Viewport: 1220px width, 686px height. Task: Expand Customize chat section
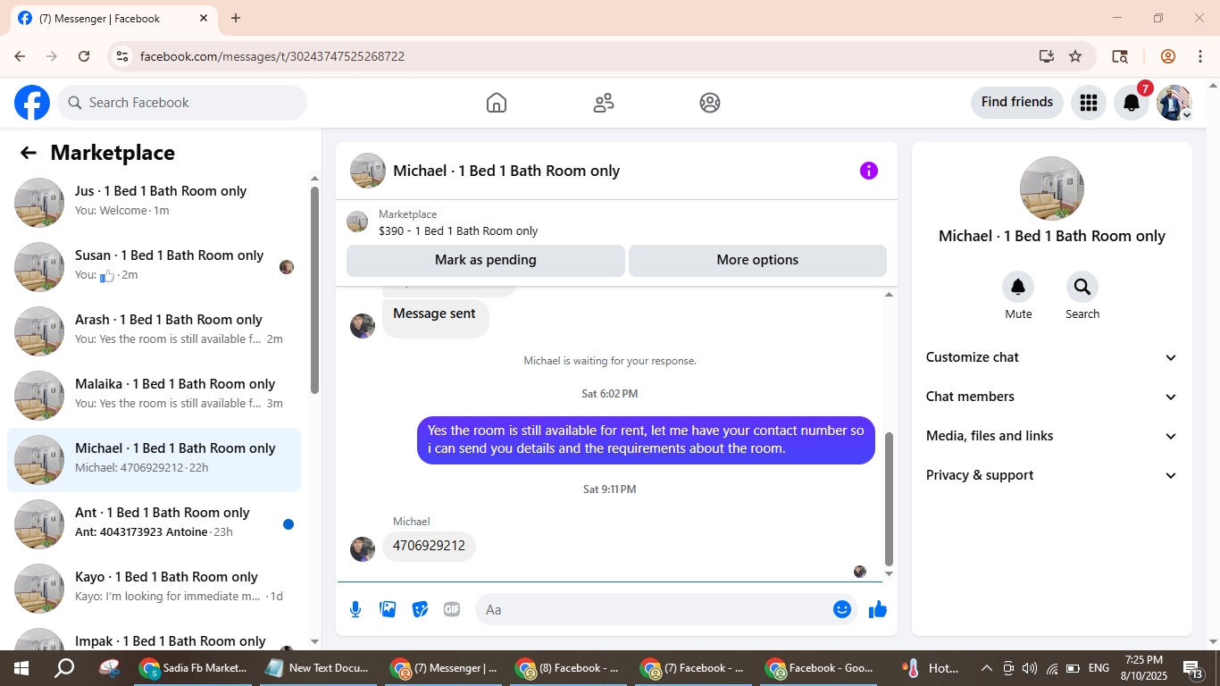[x=1052, y=357]
